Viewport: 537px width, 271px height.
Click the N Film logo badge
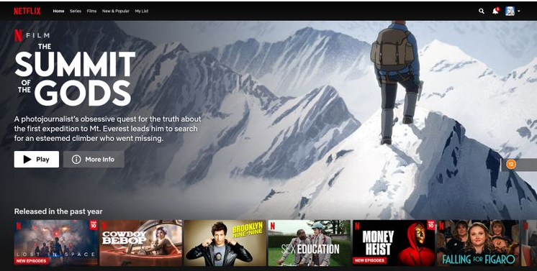[x=32, y=35]
